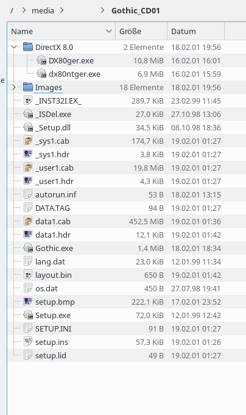This screenshot has height=415, width=246.
Task: Open the chevron after media breadcrumb
Action: point(61,10)
